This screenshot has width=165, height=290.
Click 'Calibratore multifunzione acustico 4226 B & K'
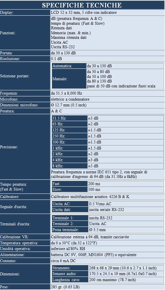coord(90,197)
